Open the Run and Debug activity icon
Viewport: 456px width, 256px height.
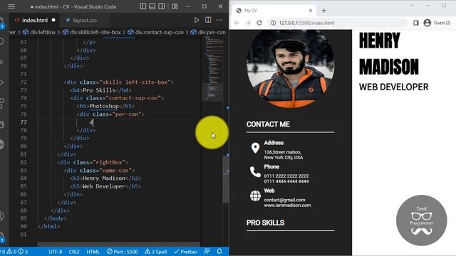[1, 82]
